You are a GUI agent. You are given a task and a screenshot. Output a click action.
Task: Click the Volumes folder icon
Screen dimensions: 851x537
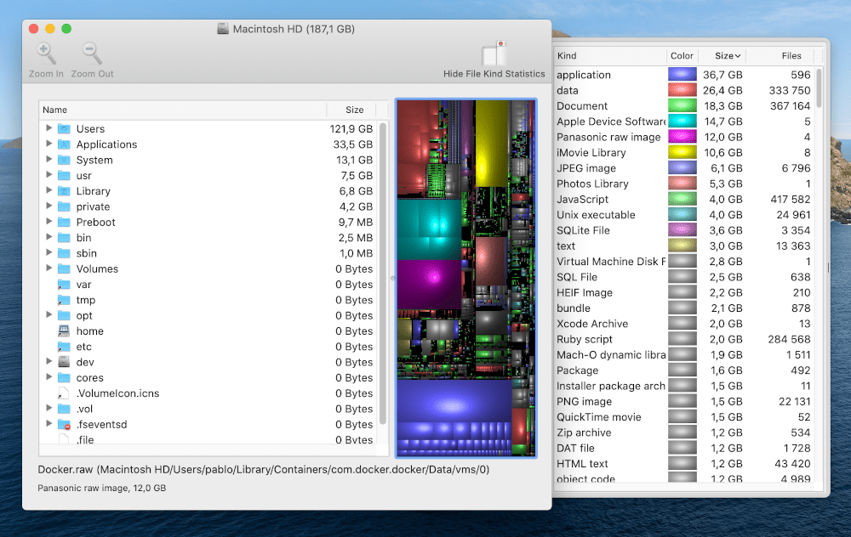pyautogui.click(x=63, y=268)
